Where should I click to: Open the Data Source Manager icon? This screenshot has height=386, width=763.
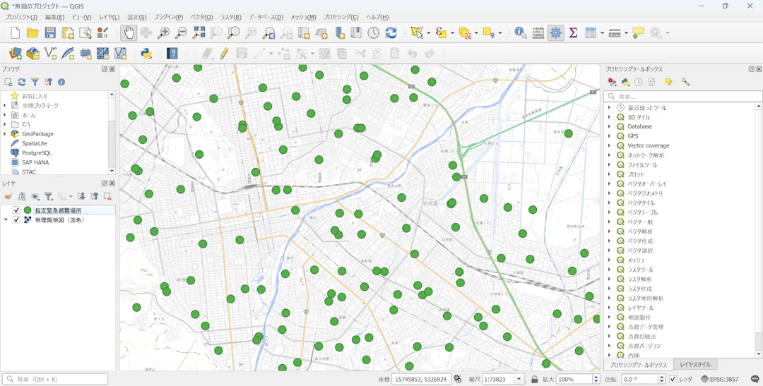coord(15,53)
